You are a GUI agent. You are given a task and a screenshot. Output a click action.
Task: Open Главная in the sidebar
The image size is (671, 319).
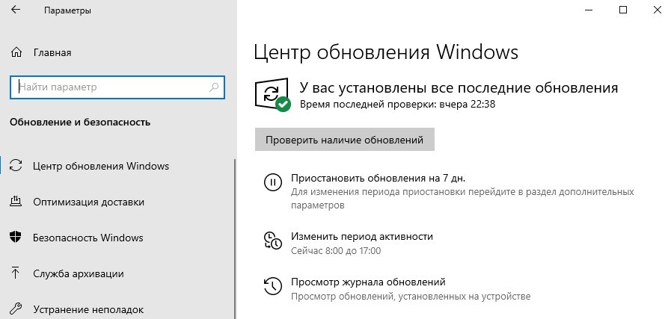coord(52,52)
